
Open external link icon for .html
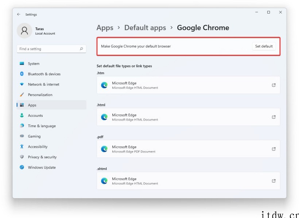pos(273,117)
